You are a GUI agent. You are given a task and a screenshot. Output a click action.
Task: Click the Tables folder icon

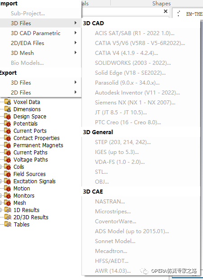pos(8,225)
